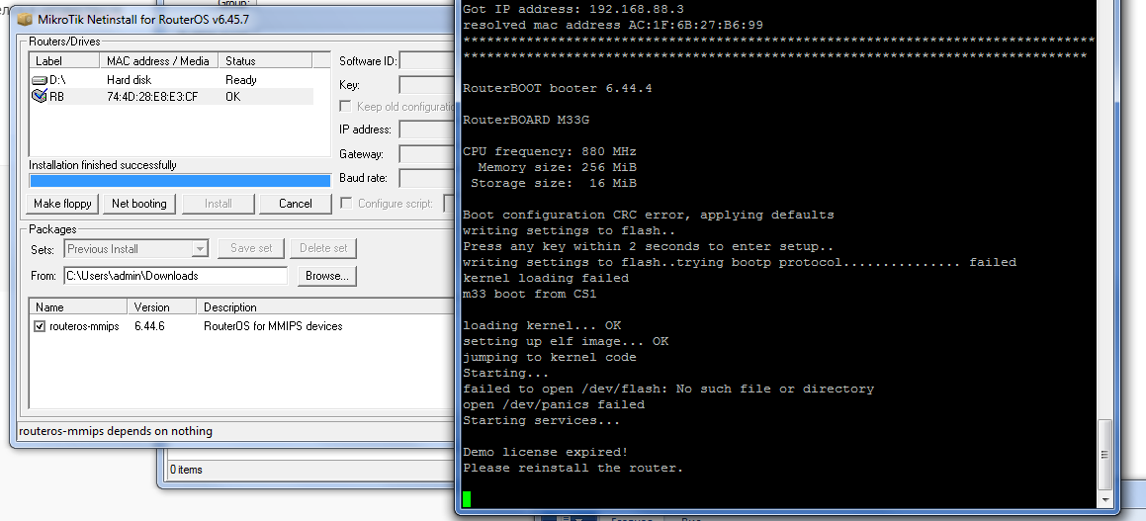Click package version 6.44.6

[149, 326]
